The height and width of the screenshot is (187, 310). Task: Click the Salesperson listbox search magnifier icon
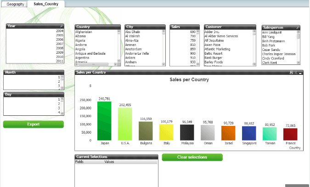pyautogui.click(x=298, y=28)
